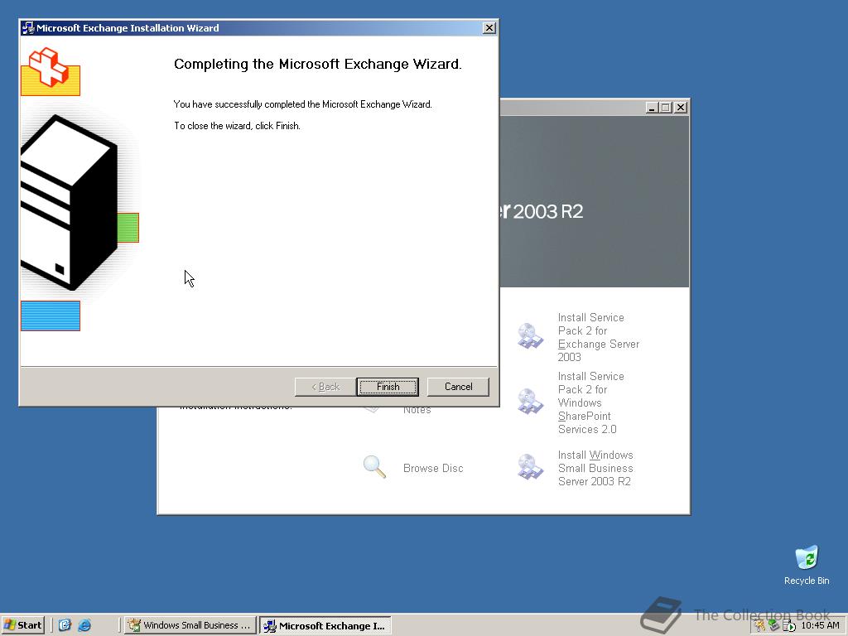Click the Finish button in the wizard
Screen dimensions: 848x636
(388, 387)
